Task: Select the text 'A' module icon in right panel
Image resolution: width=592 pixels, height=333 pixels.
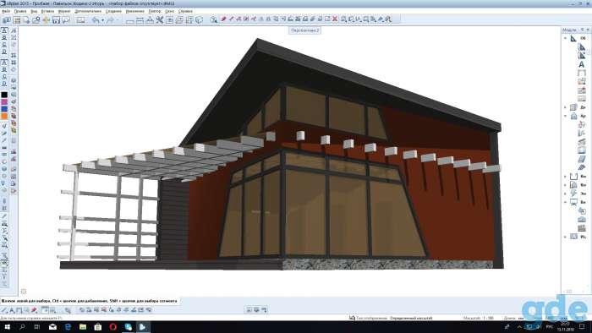Action: pos(582,64)
